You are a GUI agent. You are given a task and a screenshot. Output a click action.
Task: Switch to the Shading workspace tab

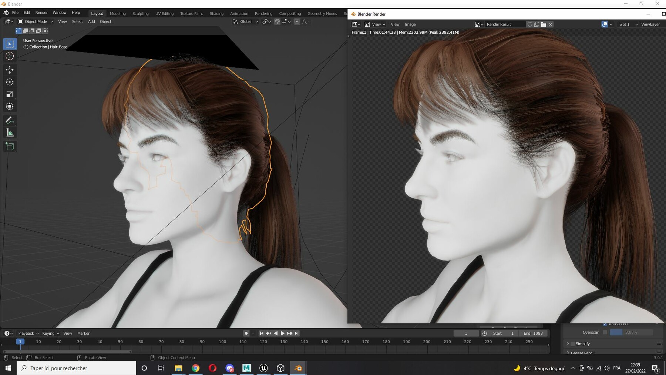(x=216, y=13)
